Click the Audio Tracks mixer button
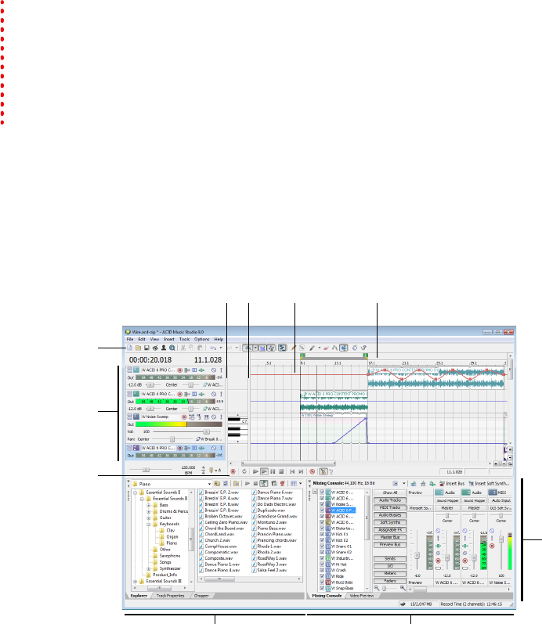The width and height of the screenshot is (542, 624). 390,500
